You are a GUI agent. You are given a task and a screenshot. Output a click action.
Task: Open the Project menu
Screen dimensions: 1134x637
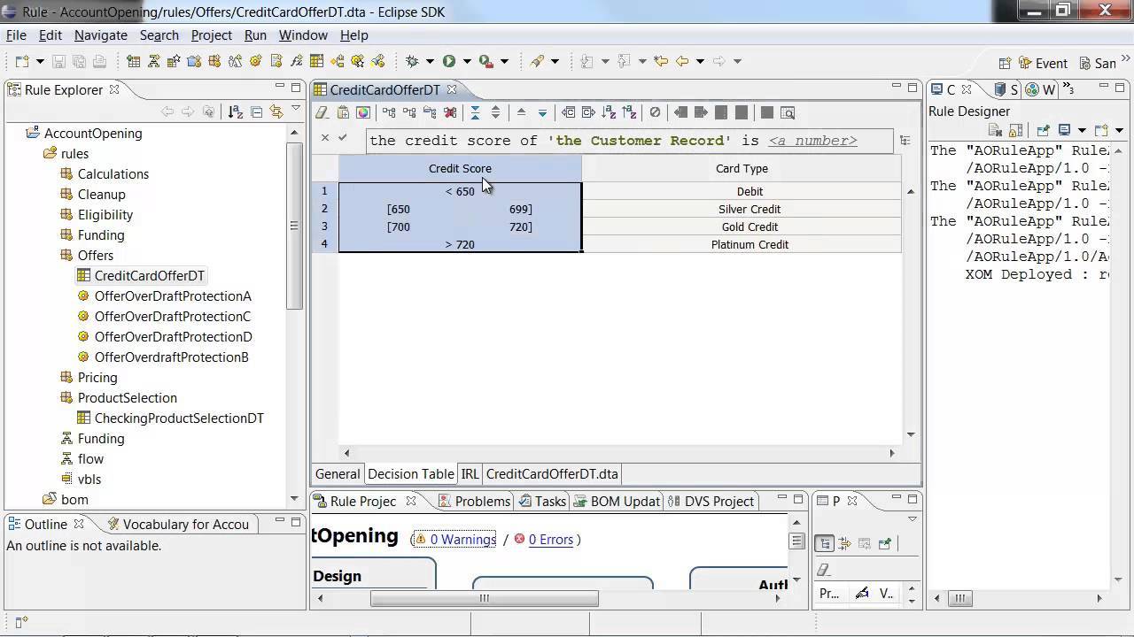(211, 35)
